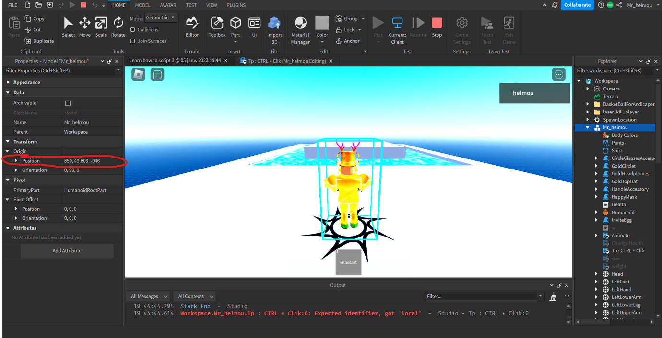Switch to Tp : CTRL + Clik script tab
The width and height of the screenshot is (662, 338).
(287, 61)
